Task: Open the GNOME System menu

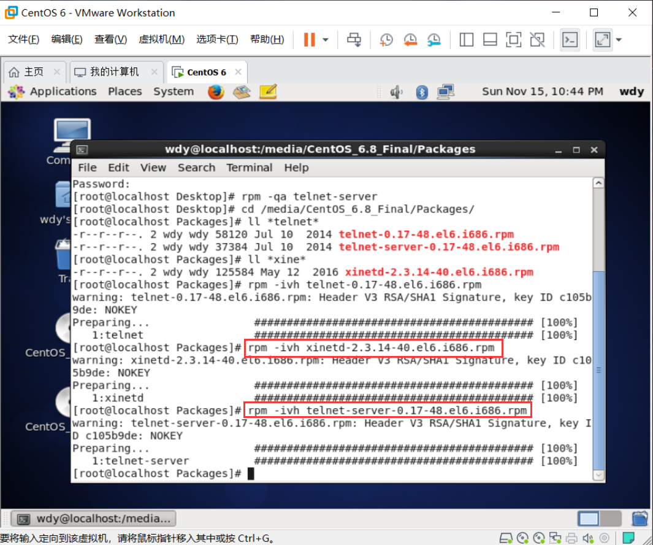Action: [x=174, y=91]
